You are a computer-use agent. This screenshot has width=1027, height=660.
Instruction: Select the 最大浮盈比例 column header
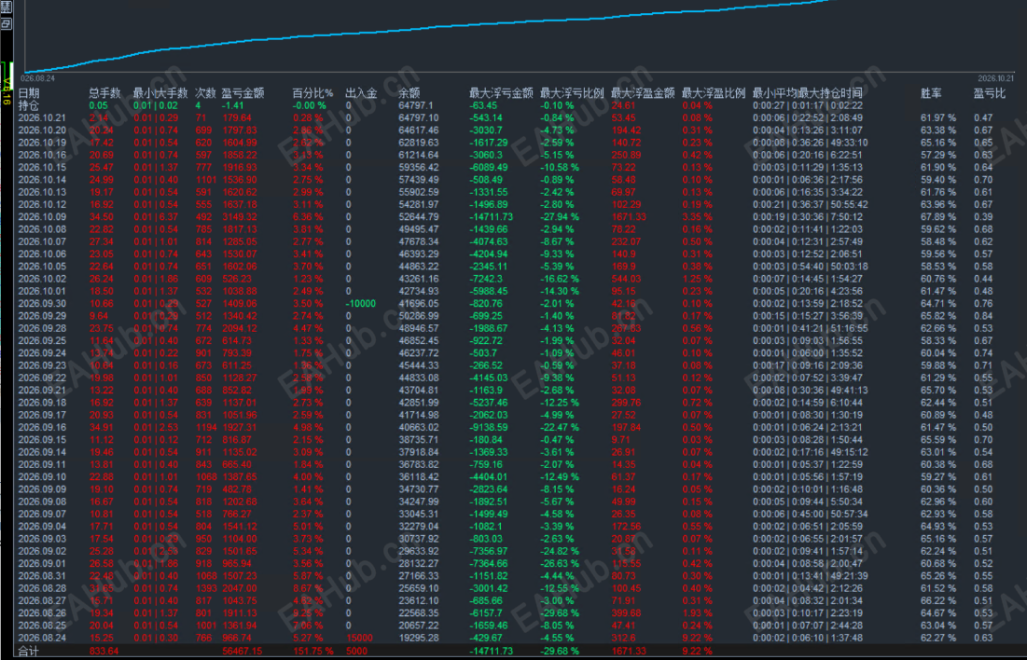pos(714,93)
